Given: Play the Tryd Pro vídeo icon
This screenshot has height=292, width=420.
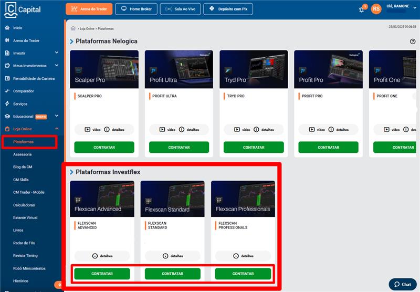Looking at the screenshot, I should [x=237, y=129].
